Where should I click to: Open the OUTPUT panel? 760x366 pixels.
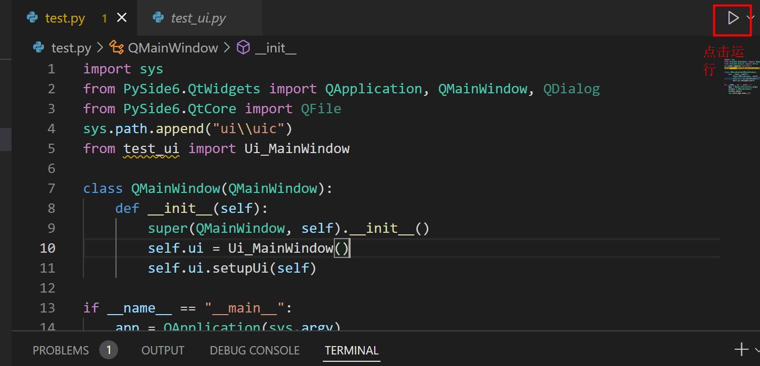point(163,350)
